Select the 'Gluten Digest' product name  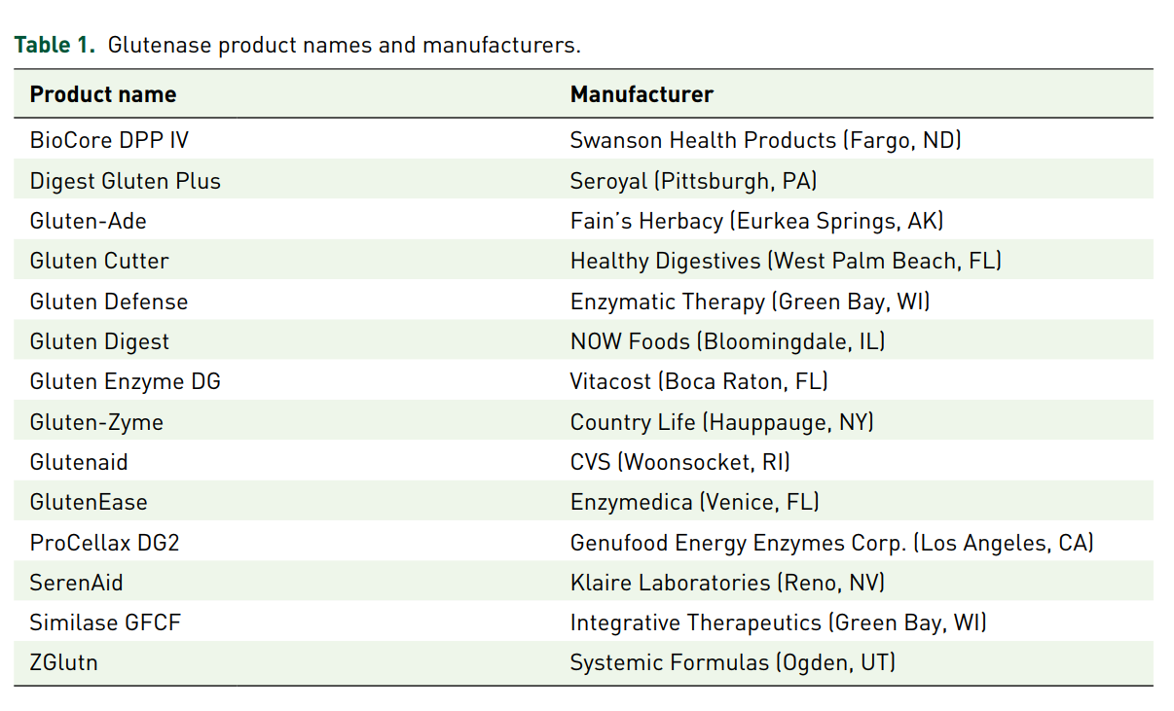pos(99,341)
